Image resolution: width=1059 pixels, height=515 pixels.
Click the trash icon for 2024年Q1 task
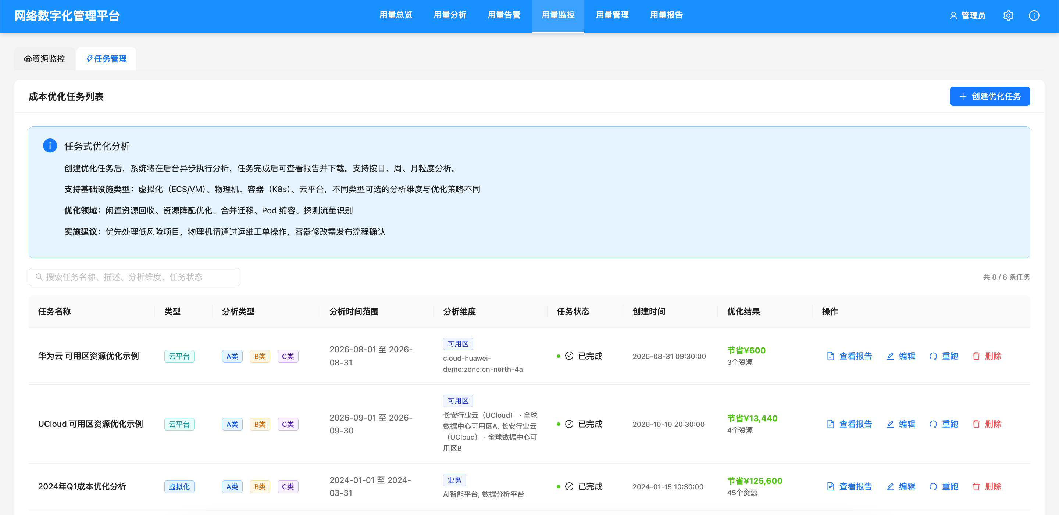pyautogui.click(x=976, y=486)
